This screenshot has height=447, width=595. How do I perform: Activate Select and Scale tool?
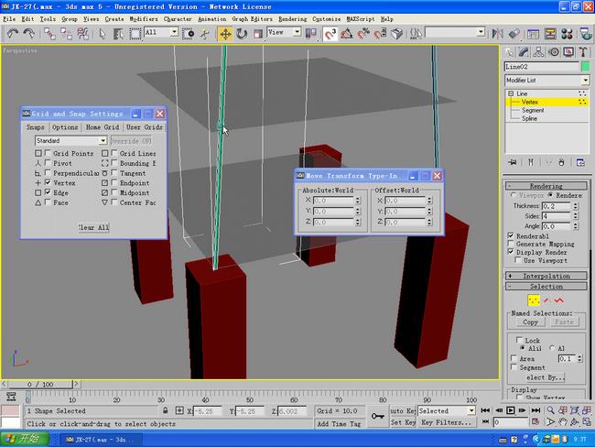[258, 34]
